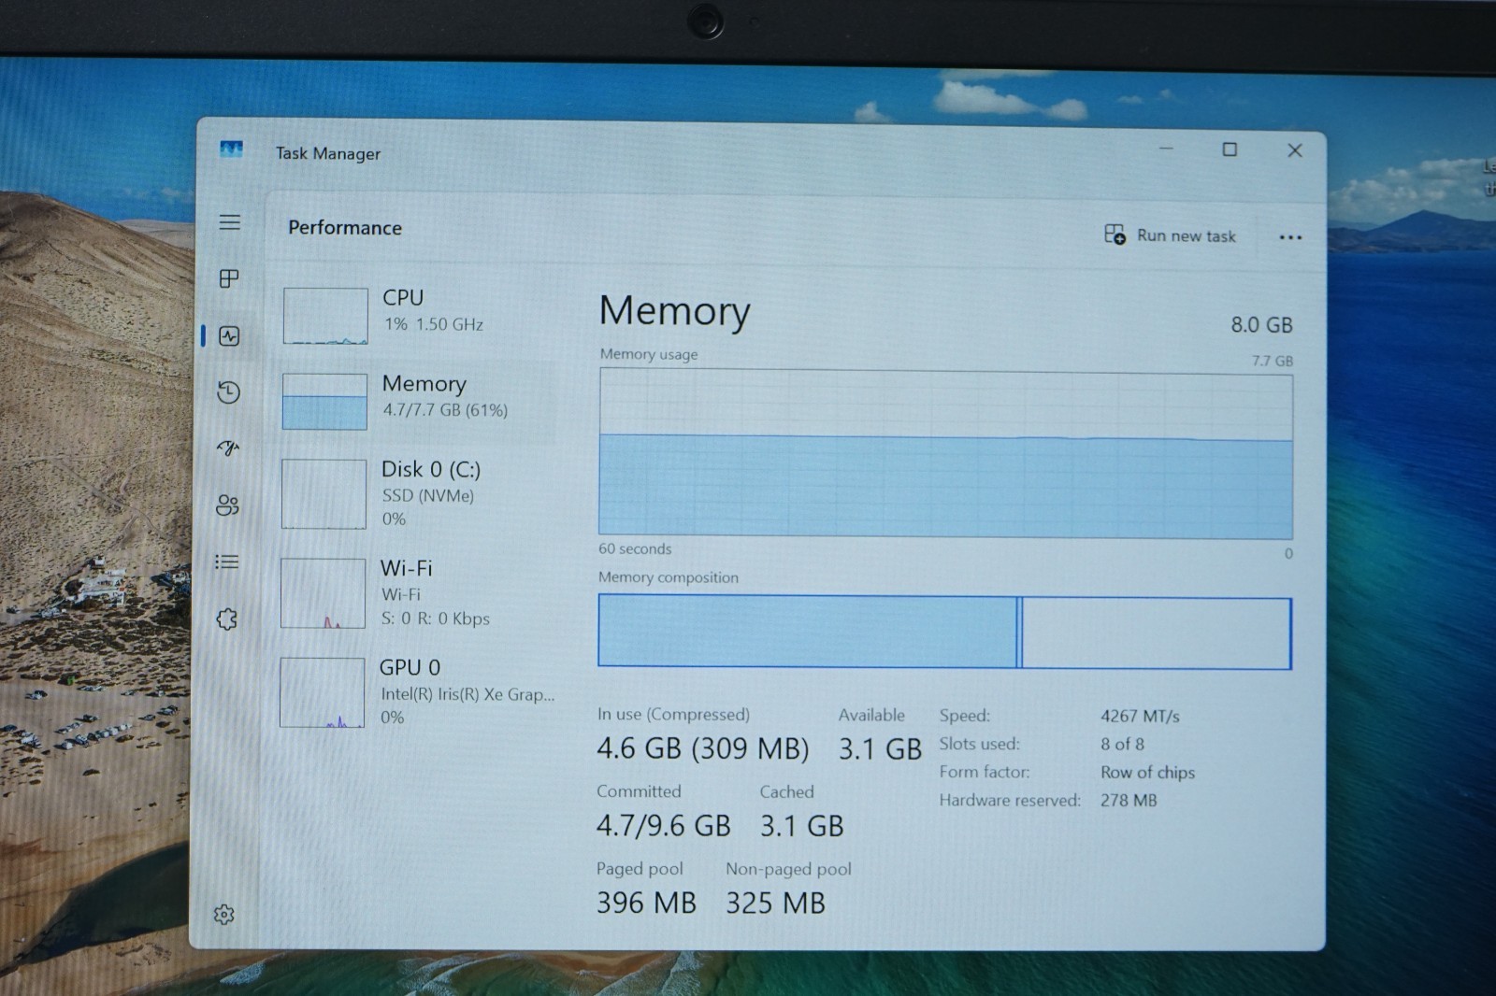Open the three-dot more options menu

coord(1290,237)
